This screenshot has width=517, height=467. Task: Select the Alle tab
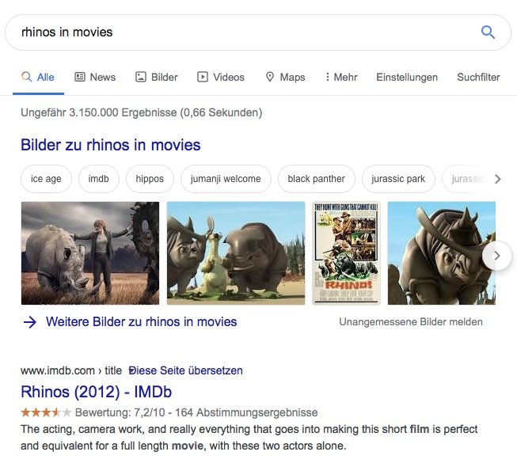tap(38, 77)
